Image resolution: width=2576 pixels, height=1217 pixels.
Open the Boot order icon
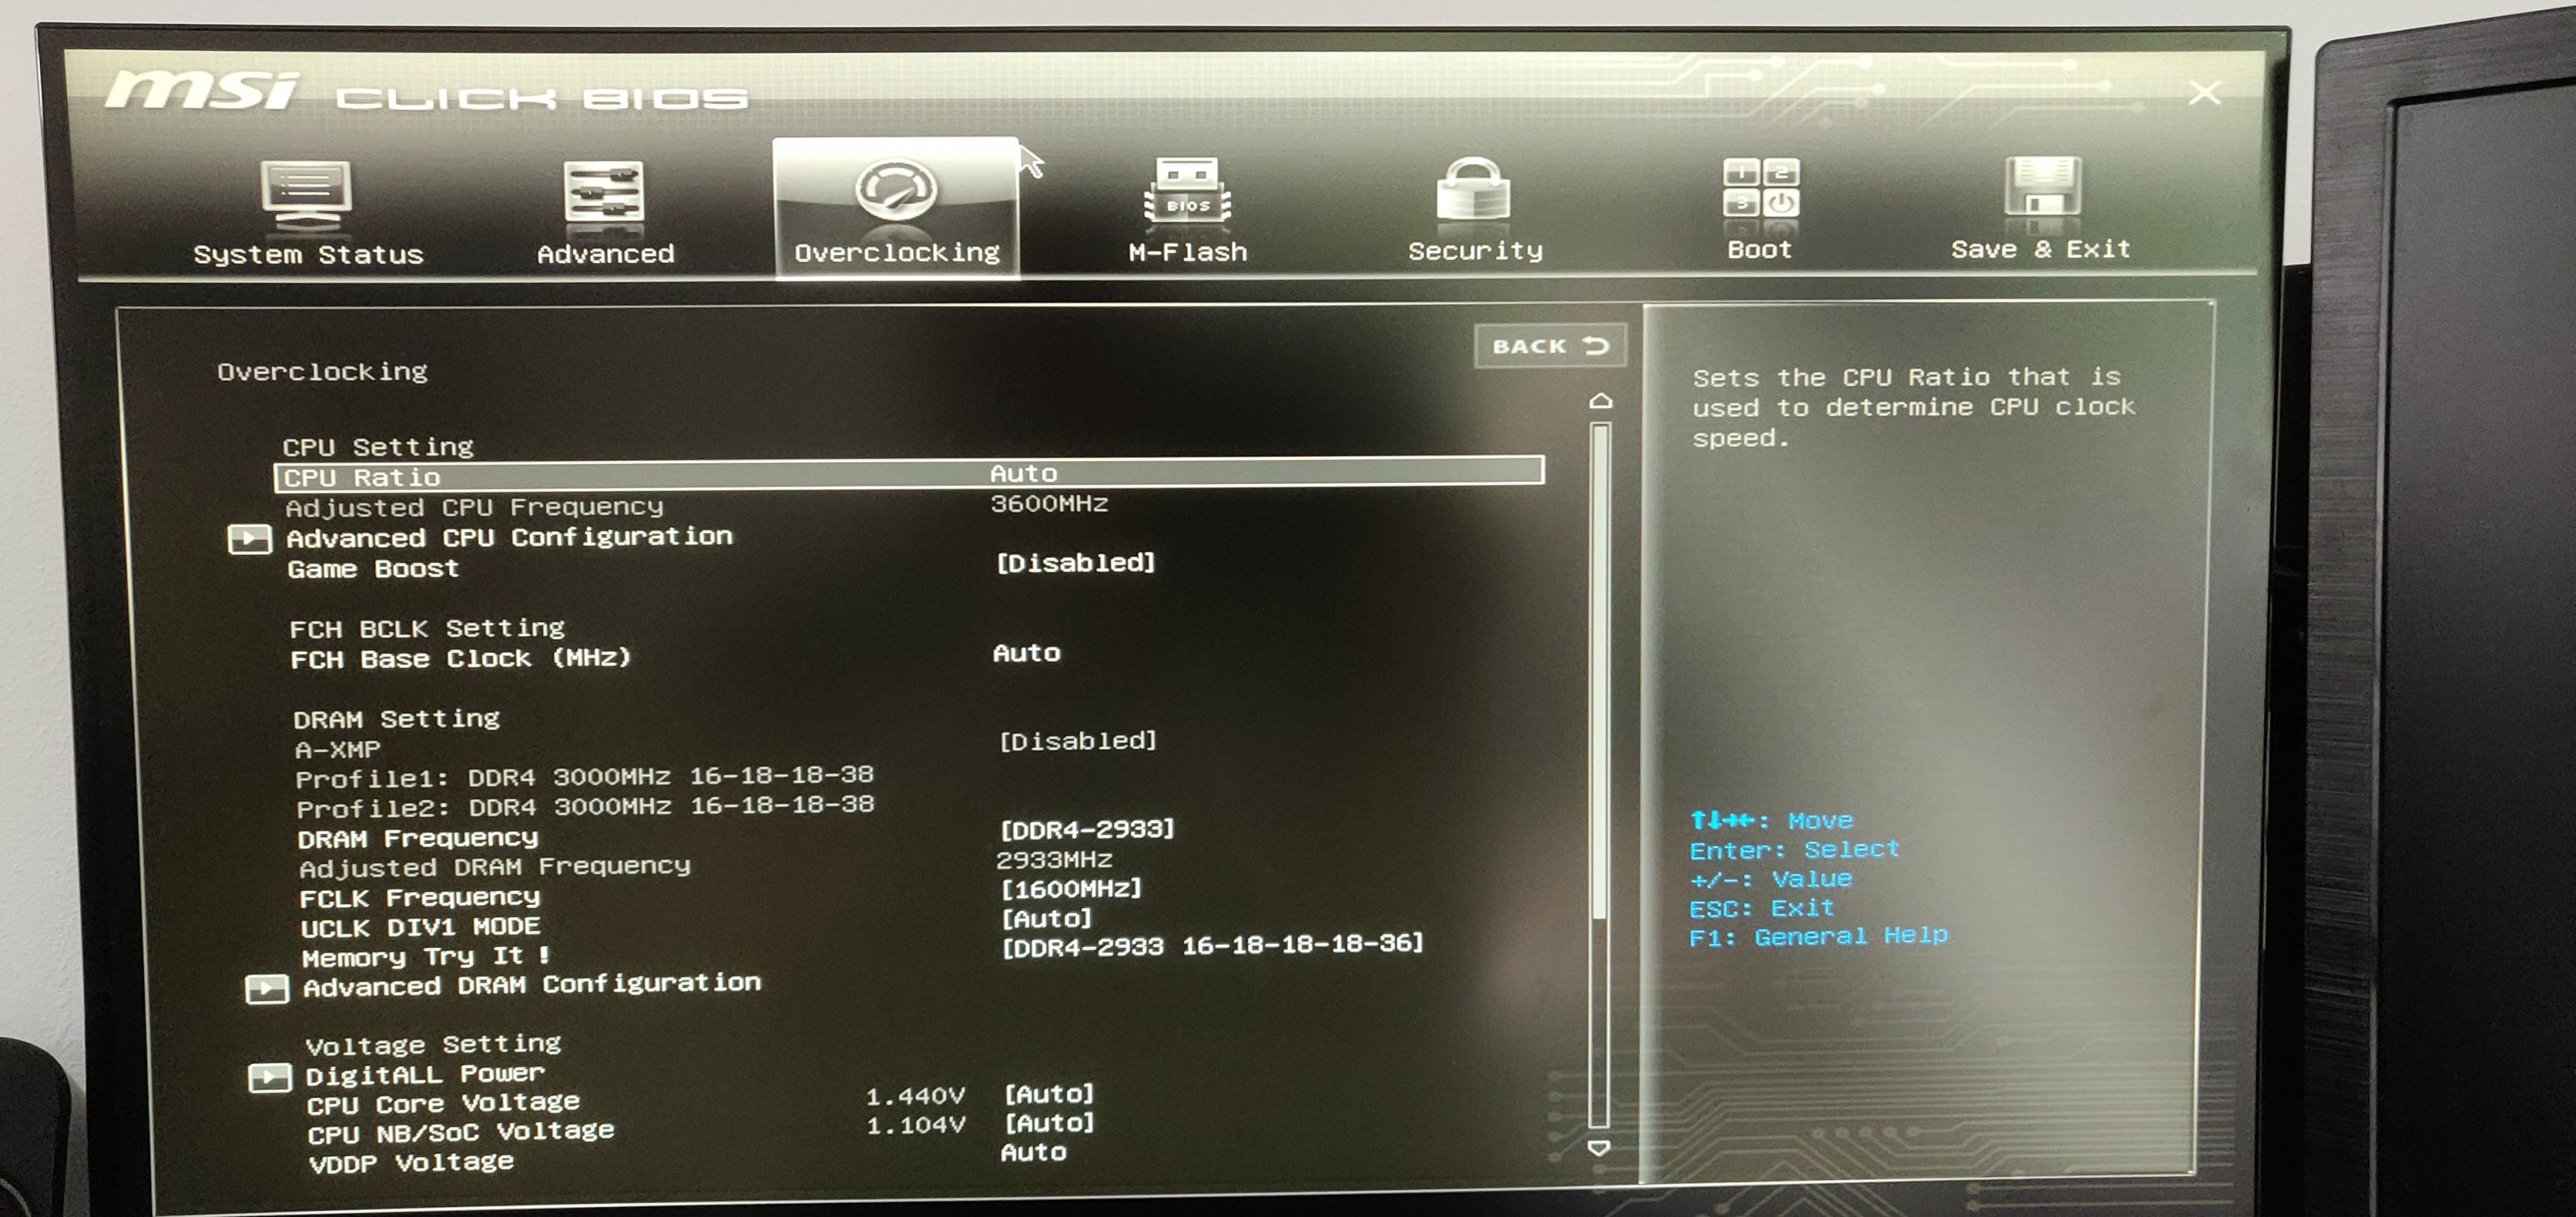pos(1760,188)
